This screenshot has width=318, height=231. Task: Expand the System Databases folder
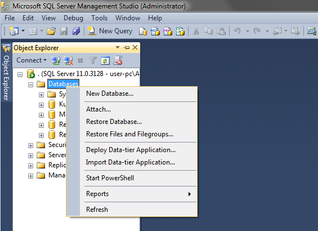point(42,95)
